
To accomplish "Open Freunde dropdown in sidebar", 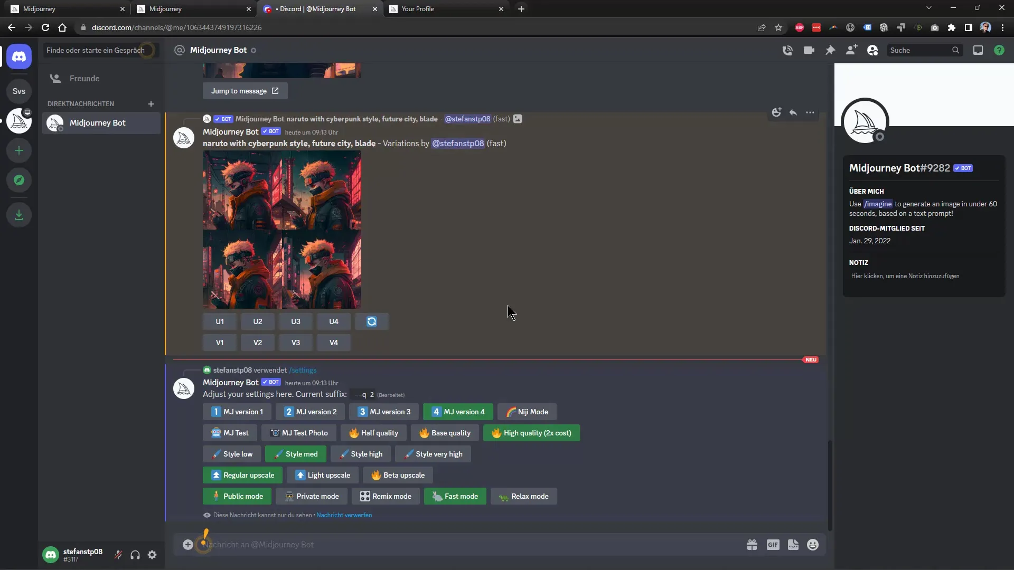I will (83, 78).
